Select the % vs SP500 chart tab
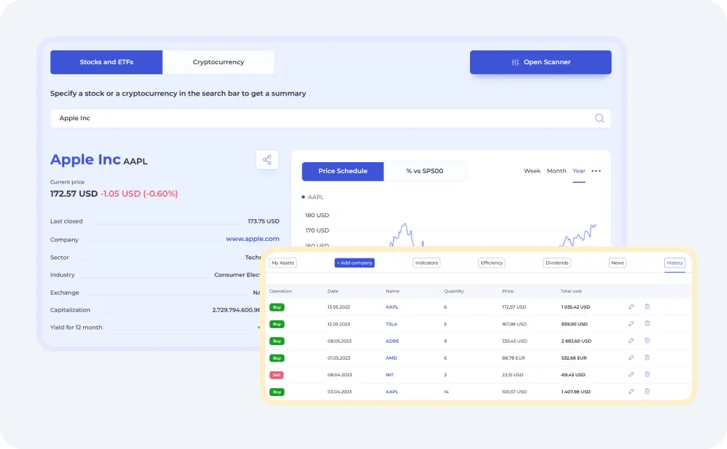This screenshot has width=727, height=449. 425,171
